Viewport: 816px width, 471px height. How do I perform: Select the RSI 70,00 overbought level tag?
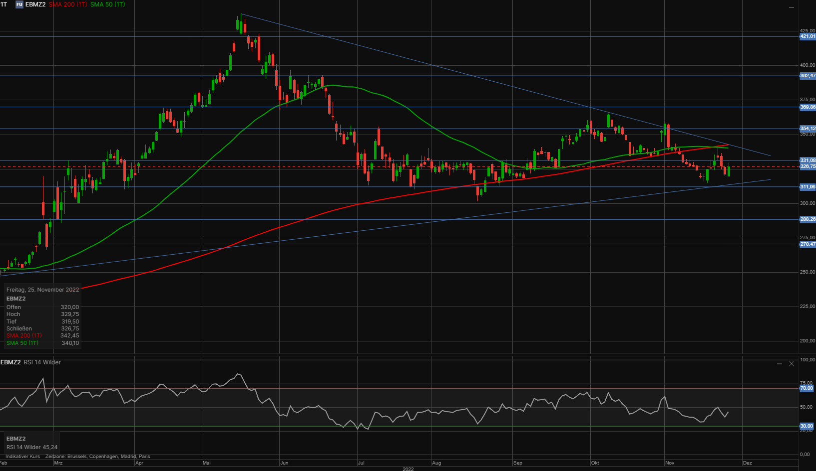807,388
